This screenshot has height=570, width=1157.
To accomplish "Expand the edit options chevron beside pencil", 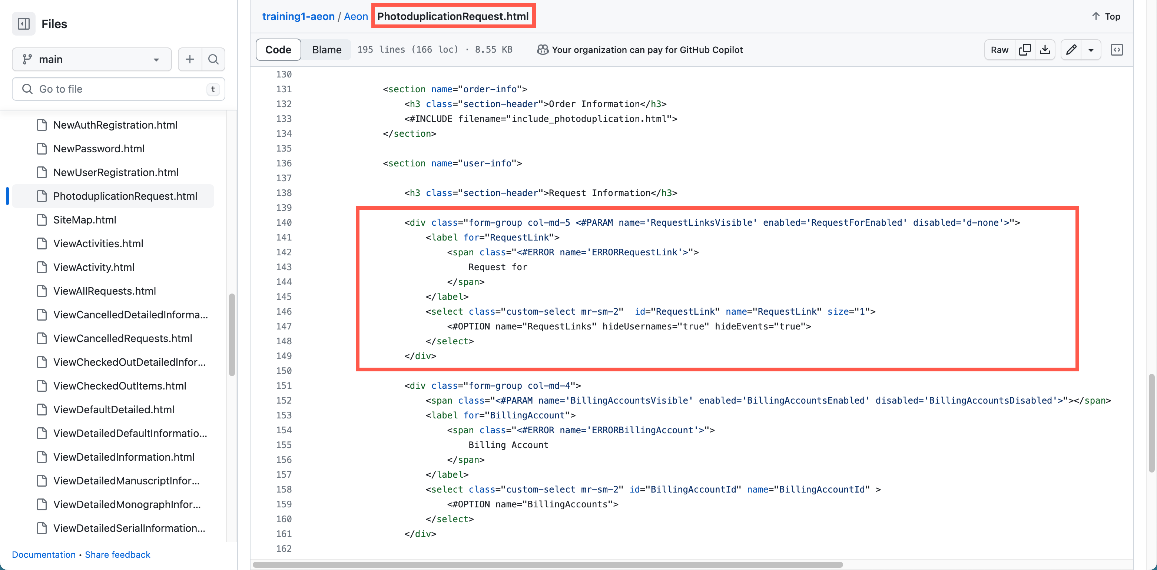I will point(1091,49).
